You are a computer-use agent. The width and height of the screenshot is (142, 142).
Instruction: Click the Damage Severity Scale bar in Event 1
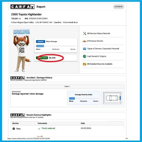click(x=83, y=99)
